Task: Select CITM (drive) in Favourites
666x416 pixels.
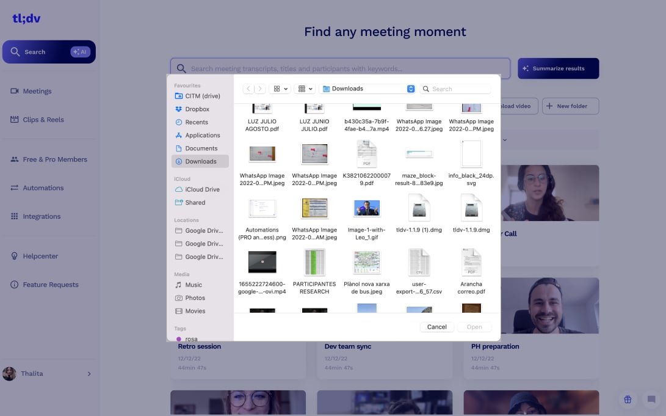Action: (x=200, y=96)
